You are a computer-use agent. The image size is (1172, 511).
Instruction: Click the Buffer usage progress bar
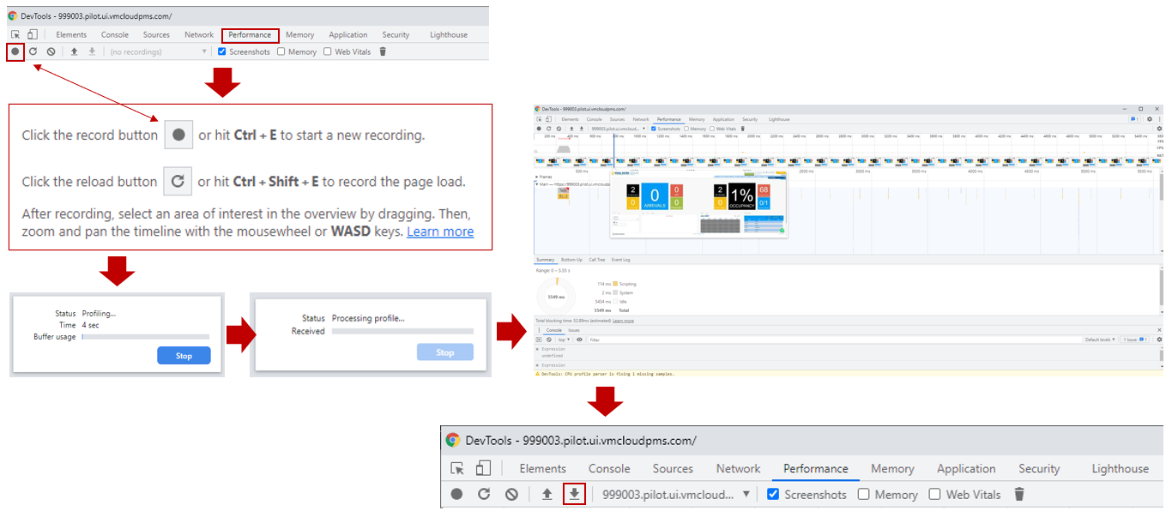[145, 337]
